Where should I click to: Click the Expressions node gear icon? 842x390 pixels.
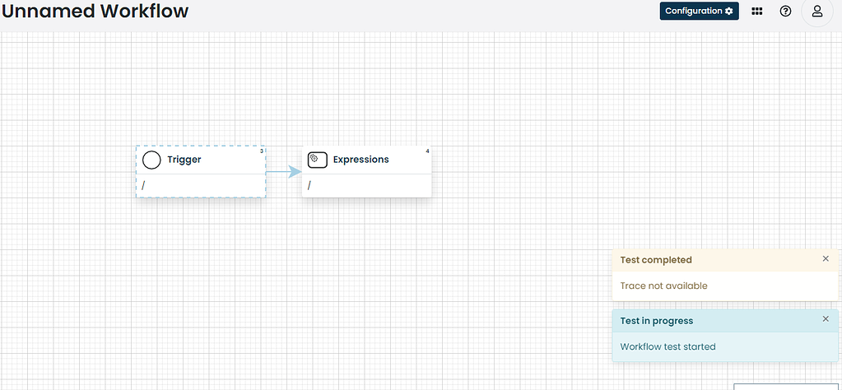coord(318,160)
